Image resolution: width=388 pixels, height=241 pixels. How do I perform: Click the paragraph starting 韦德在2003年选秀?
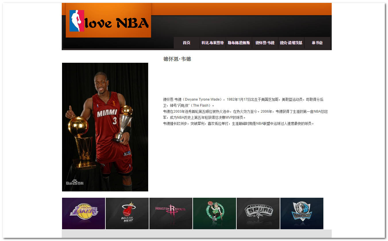(x=245, y=114)
